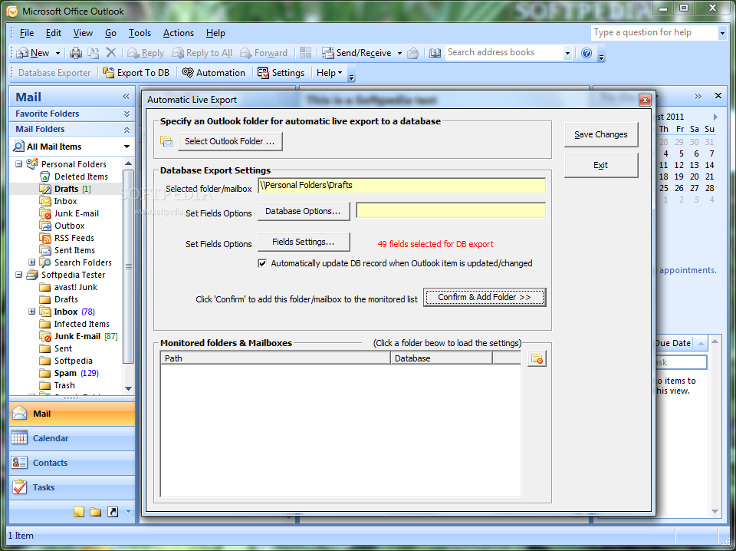Click the Exit button
The image size is (736, 551).
click(601, 165)
